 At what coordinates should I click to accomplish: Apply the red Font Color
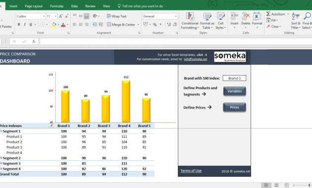(63, 24)
